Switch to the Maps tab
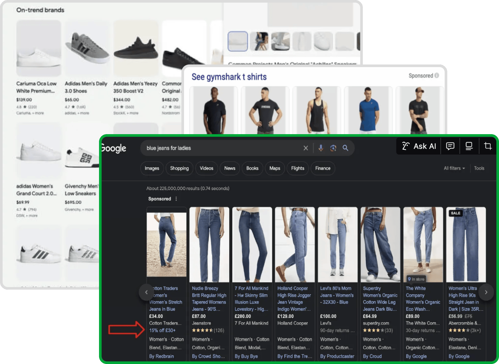 (x=275, y=168)
